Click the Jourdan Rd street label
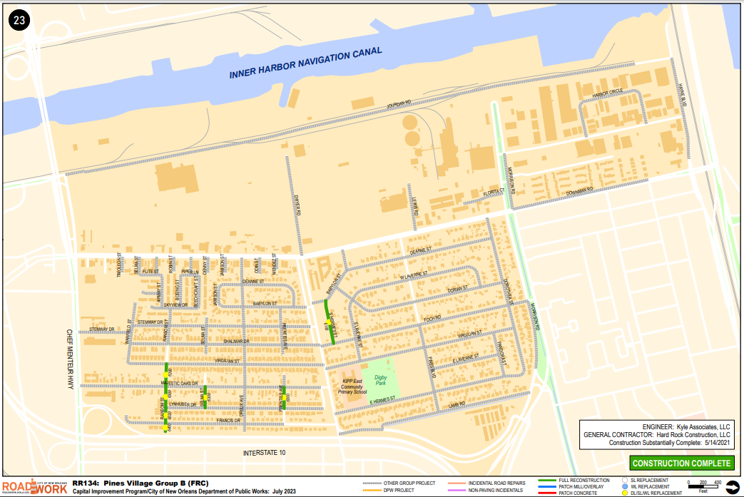The image size is (744, 497). point(399,104)
